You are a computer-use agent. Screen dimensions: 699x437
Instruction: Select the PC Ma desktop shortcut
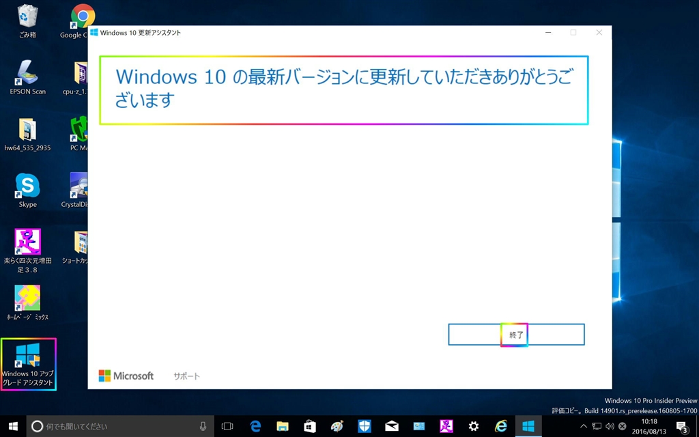[79, 135]
